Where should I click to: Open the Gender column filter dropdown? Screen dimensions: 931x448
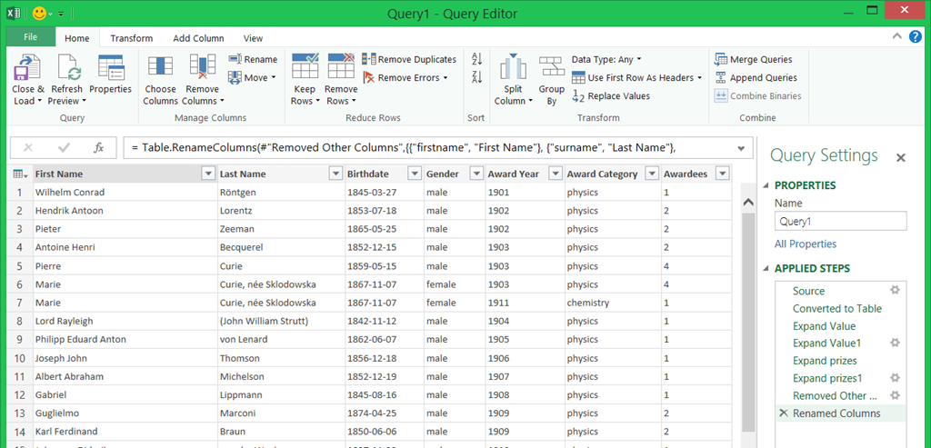coord(473,174)
